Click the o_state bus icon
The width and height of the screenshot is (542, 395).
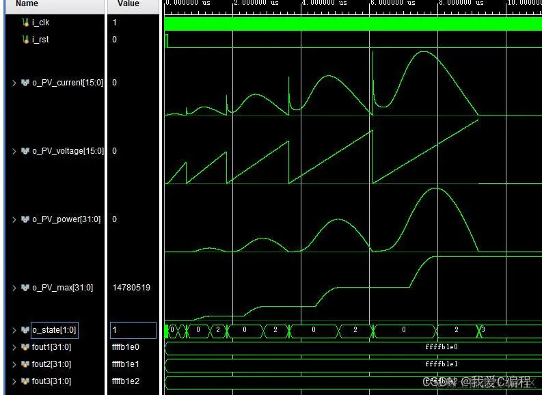pyautogui.click(x=25, y=330)
